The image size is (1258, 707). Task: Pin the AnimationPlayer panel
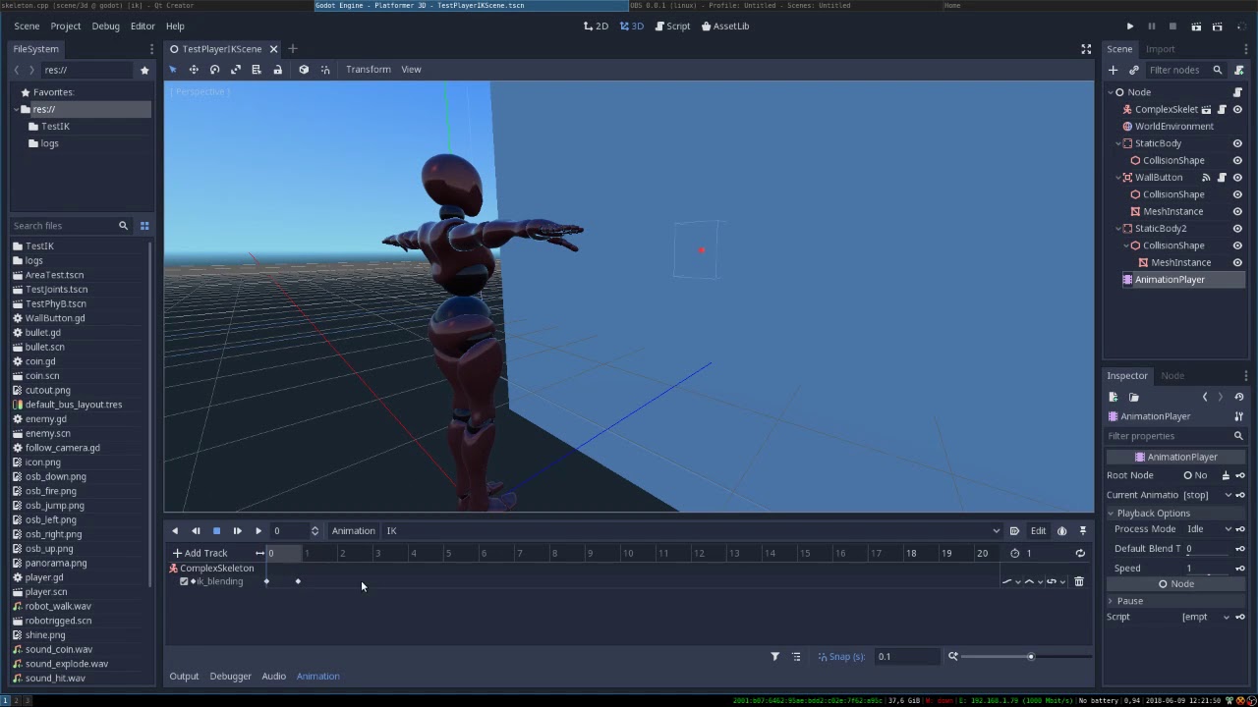tap(1083, 531)
